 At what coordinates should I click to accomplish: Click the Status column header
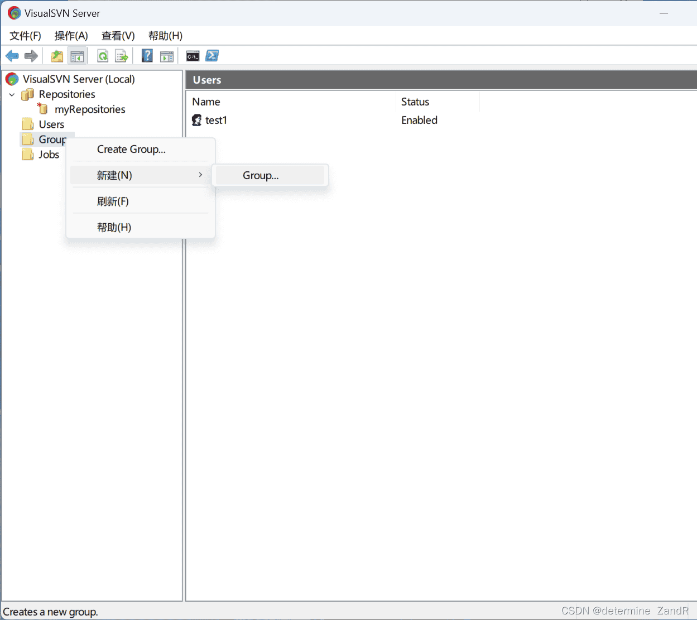pos(415,102)
